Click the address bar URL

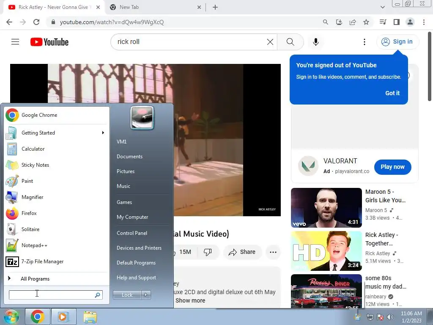coord(112,22)
